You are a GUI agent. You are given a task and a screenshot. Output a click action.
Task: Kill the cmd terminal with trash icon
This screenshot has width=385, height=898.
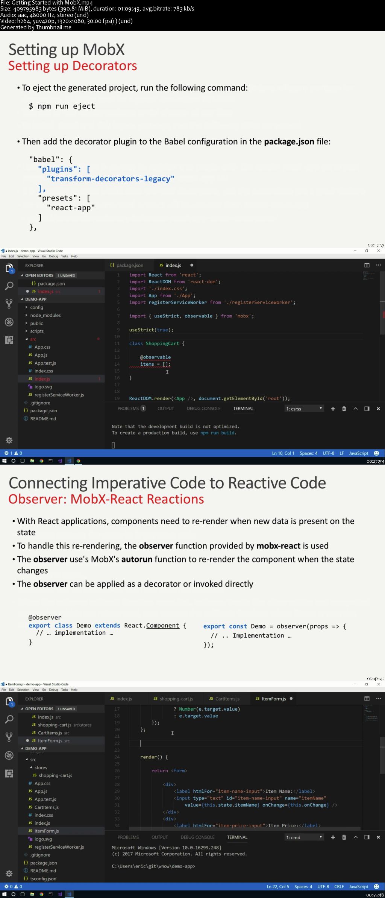click(x=344, y=837)
